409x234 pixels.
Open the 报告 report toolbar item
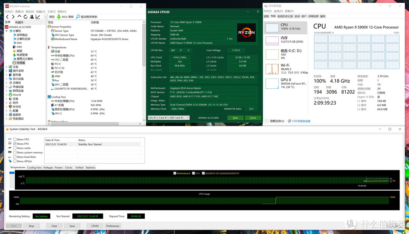coord(50,17)
